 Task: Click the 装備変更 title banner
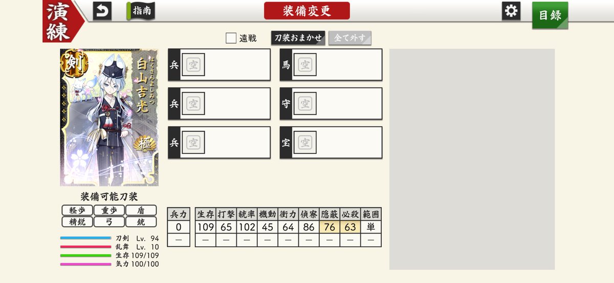coord(307,11)
